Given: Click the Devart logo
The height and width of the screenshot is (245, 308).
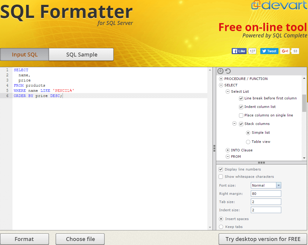Looking at the screenshot, I should coord(279,5).
